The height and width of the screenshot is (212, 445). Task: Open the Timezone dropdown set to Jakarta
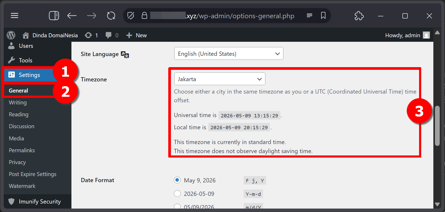220,79
